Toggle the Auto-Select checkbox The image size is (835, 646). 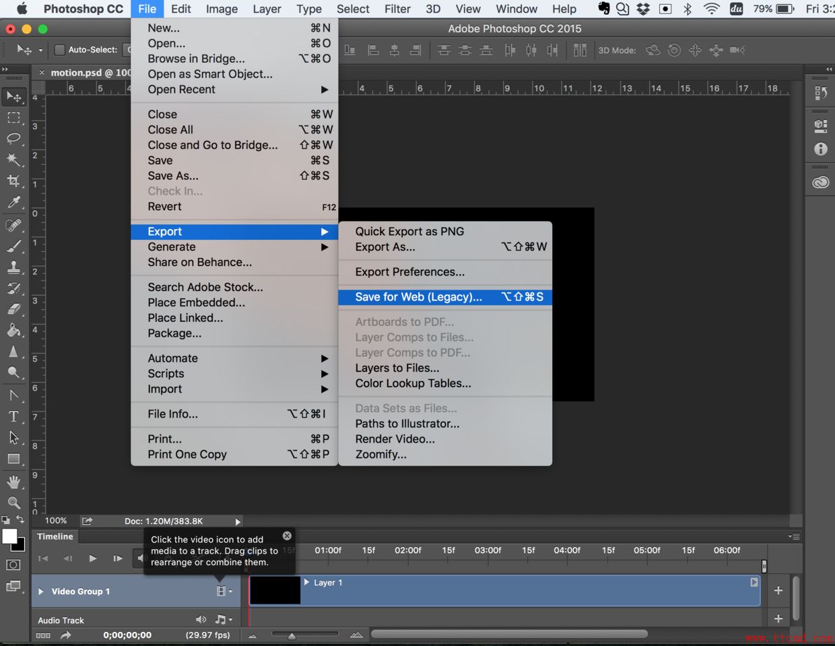60,50
